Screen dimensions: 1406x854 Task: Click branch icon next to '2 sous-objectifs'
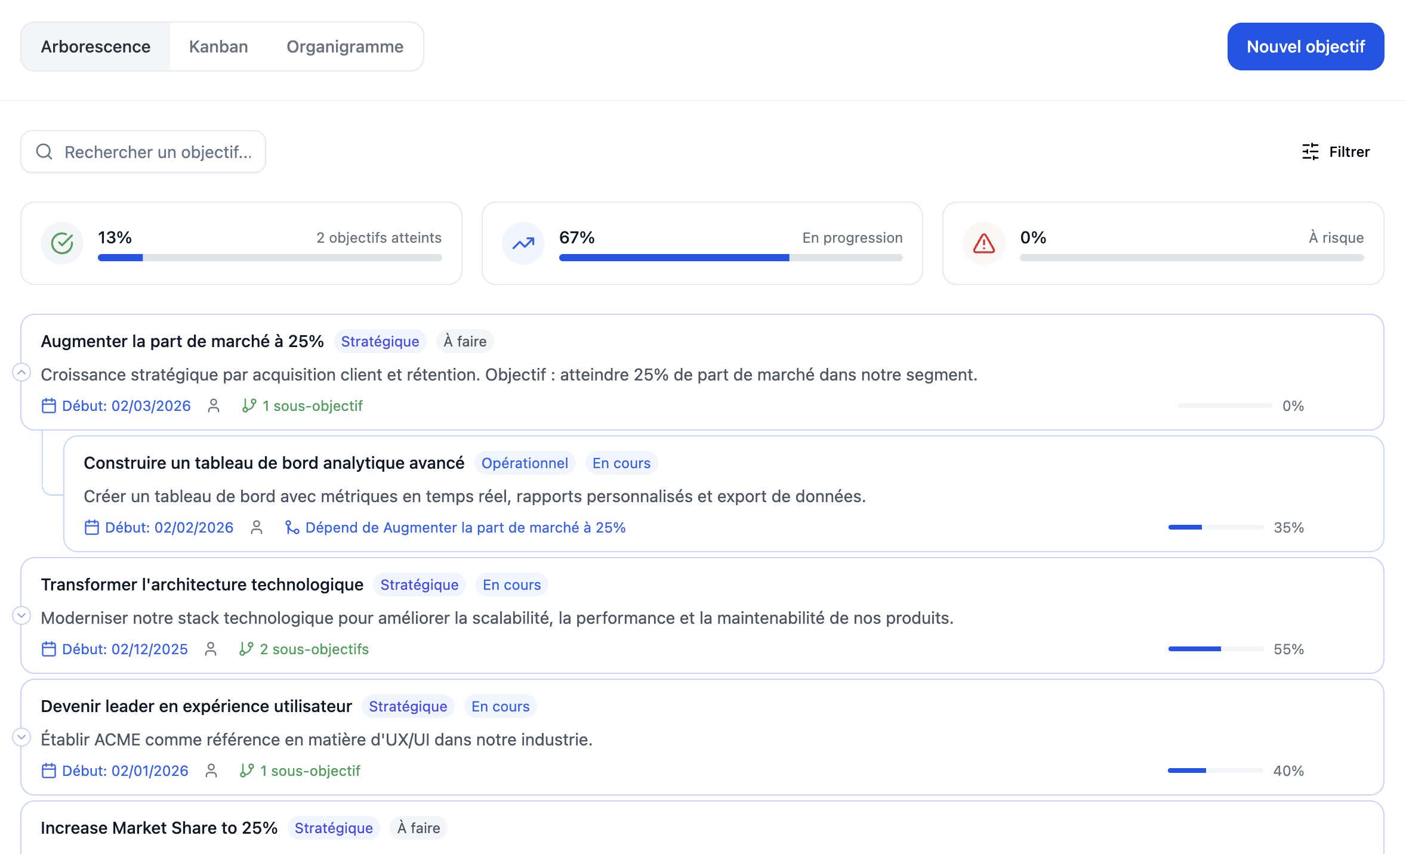(x=246, y=649)
